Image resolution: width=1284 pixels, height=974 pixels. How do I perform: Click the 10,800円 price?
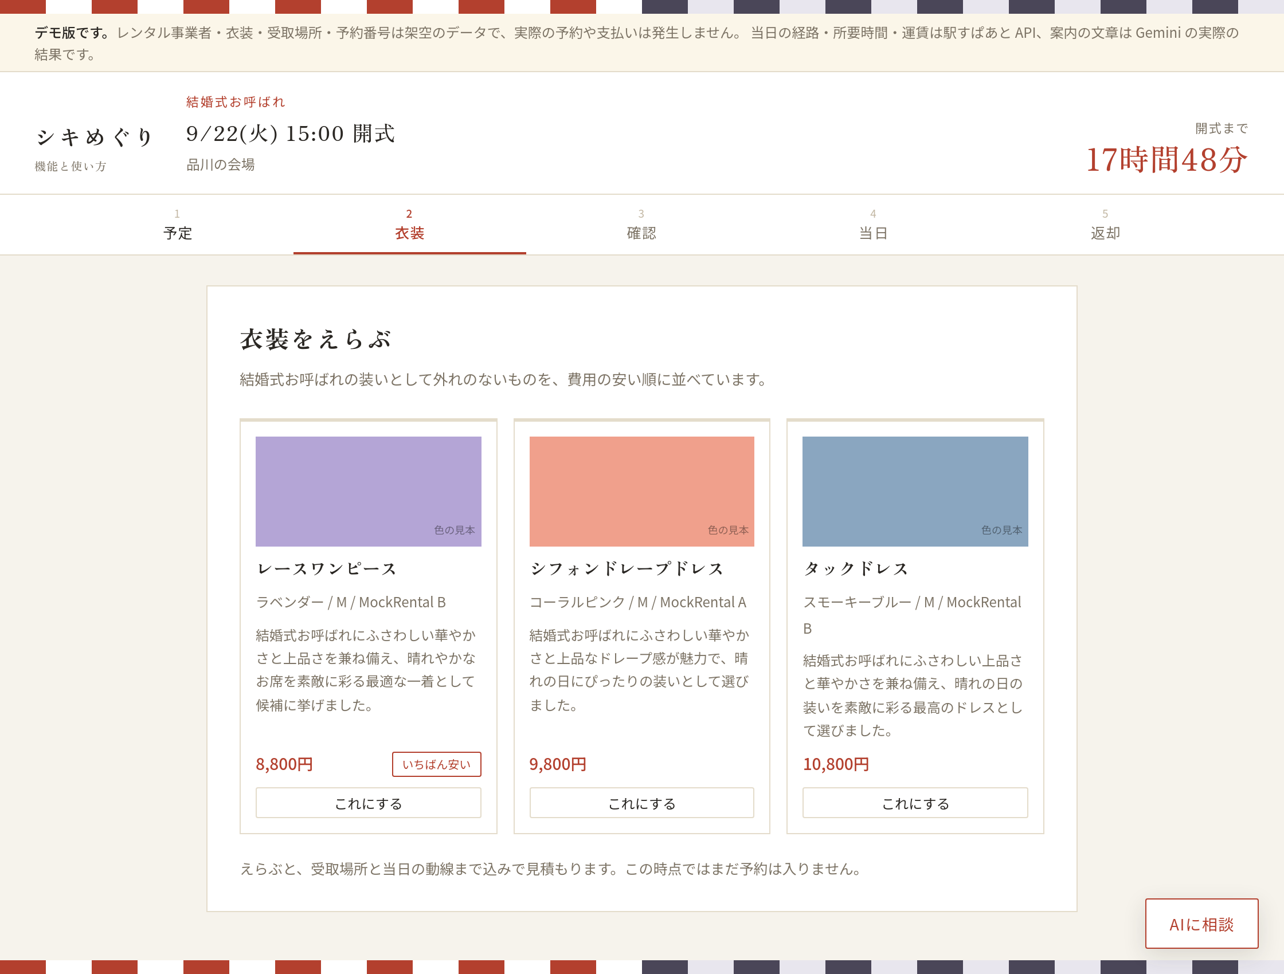point(836,764)
